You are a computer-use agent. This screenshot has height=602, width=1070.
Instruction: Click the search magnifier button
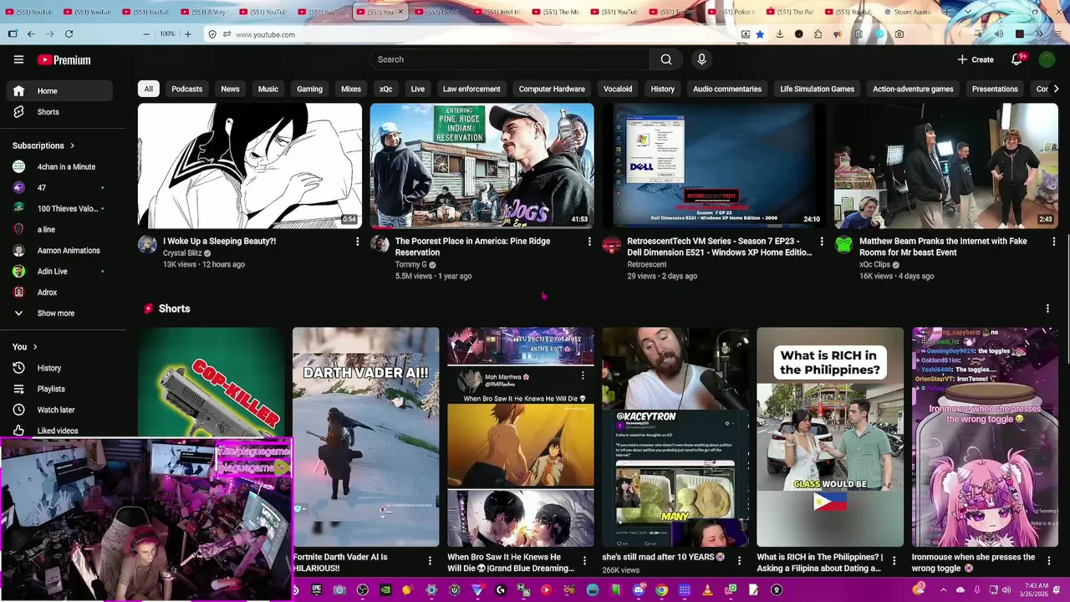click(666, 59)
